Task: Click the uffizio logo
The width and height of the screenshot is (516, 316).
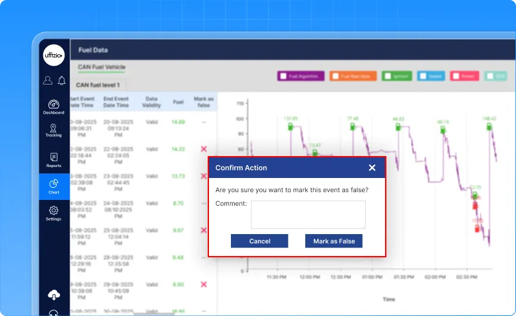Action: 54,56
